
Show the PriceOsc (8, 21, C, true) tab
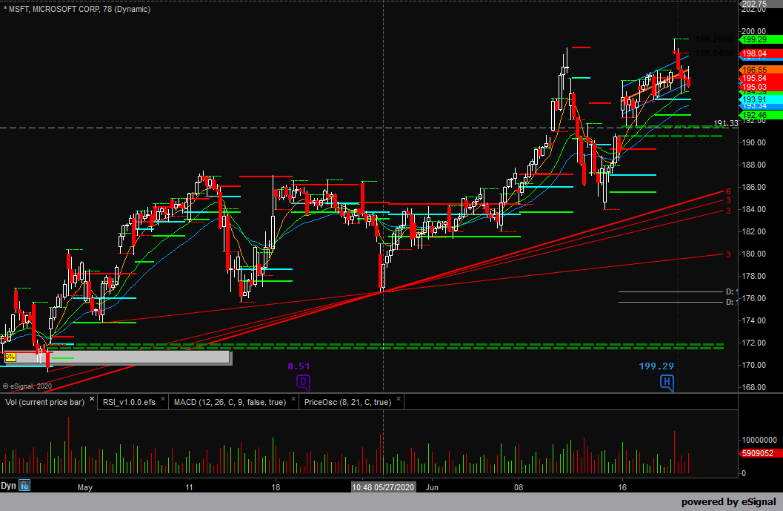point(347,402)
